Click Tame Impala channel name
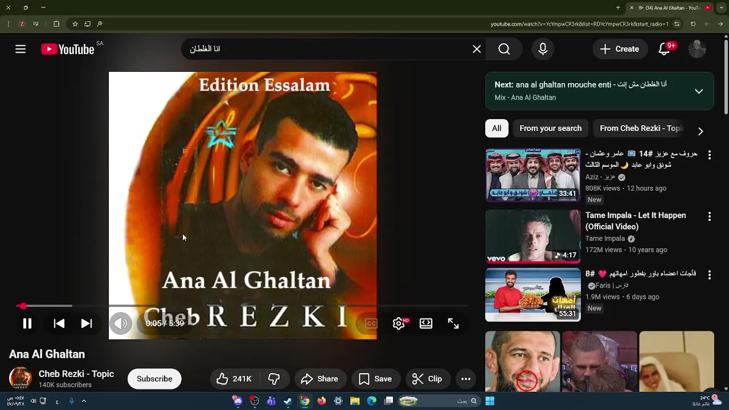729x410 pixels. tap(605, 239)
